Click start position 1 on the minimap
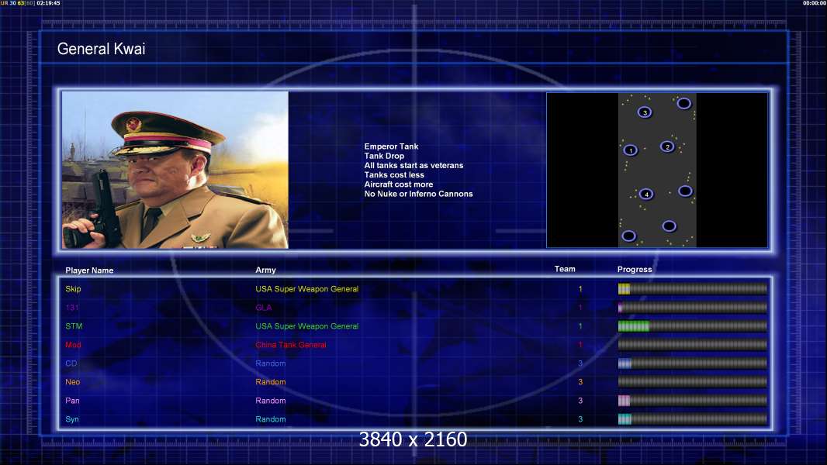The height and width of the screenshot is (465, 827). tap(630, 150)
